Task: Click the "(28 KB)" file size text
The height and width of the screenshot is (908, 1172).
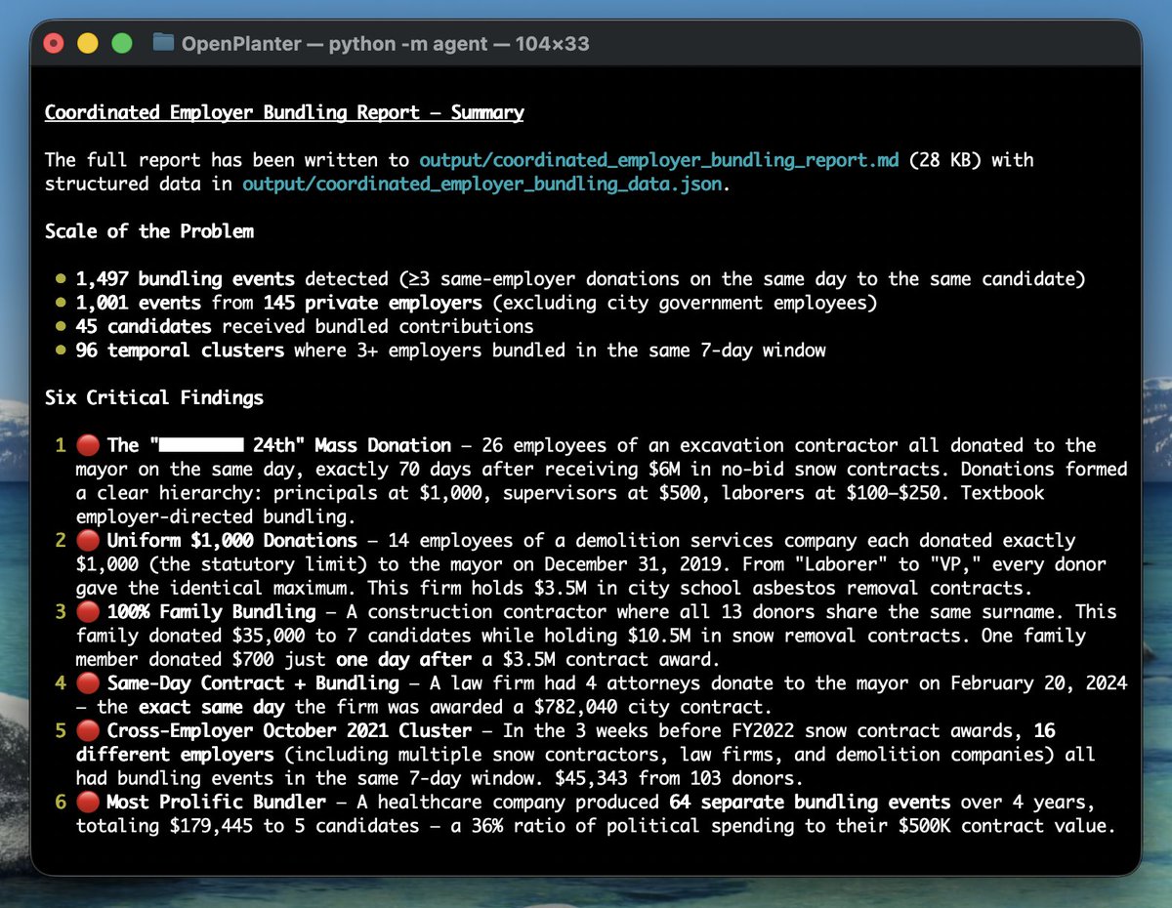Action: pos(946,160)
